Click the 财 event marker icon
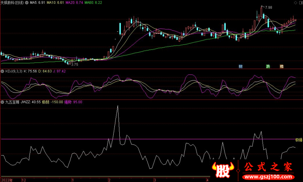303x182 pixels. click(241, 66)
